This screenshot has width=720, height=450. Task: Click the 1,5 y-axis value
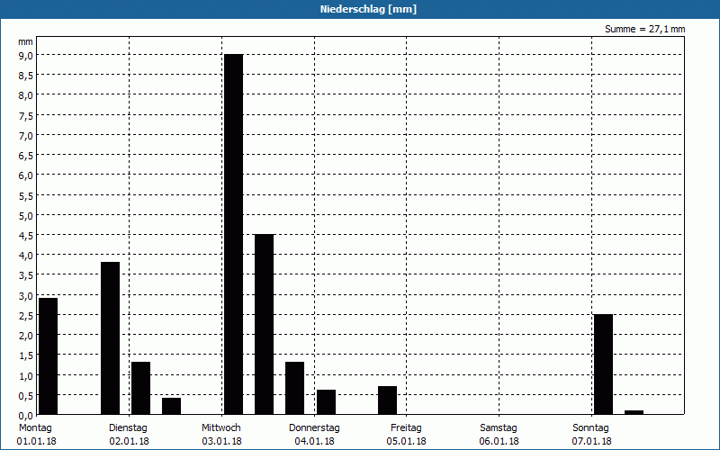click(x=26, y=355)
